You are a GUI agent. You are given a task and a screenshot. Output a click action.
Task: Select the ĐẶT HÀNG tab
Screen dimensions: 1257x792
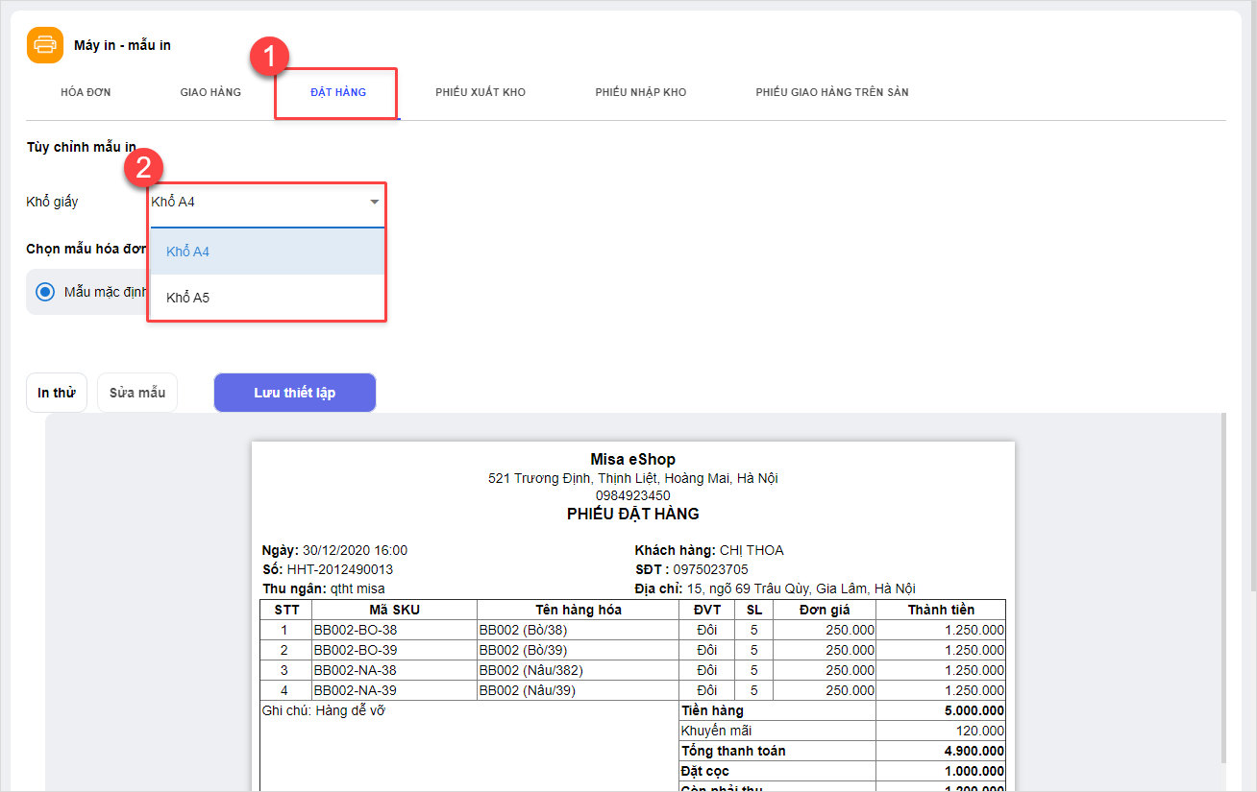[x=338, y=92]
